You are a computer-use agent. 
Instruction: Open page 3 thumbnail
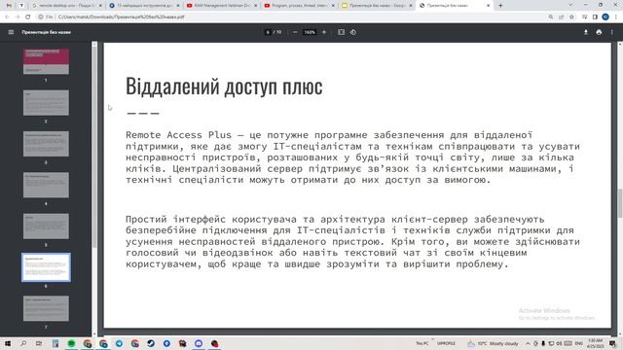pos(46,144)
